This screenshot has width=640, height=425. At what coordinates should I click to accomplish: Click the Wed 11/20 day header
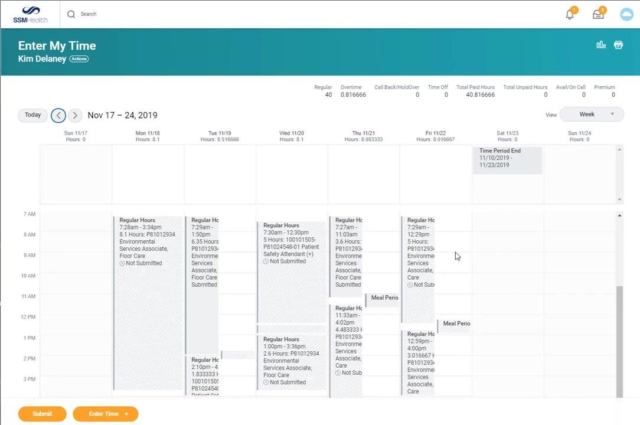[x=292, y=136]
